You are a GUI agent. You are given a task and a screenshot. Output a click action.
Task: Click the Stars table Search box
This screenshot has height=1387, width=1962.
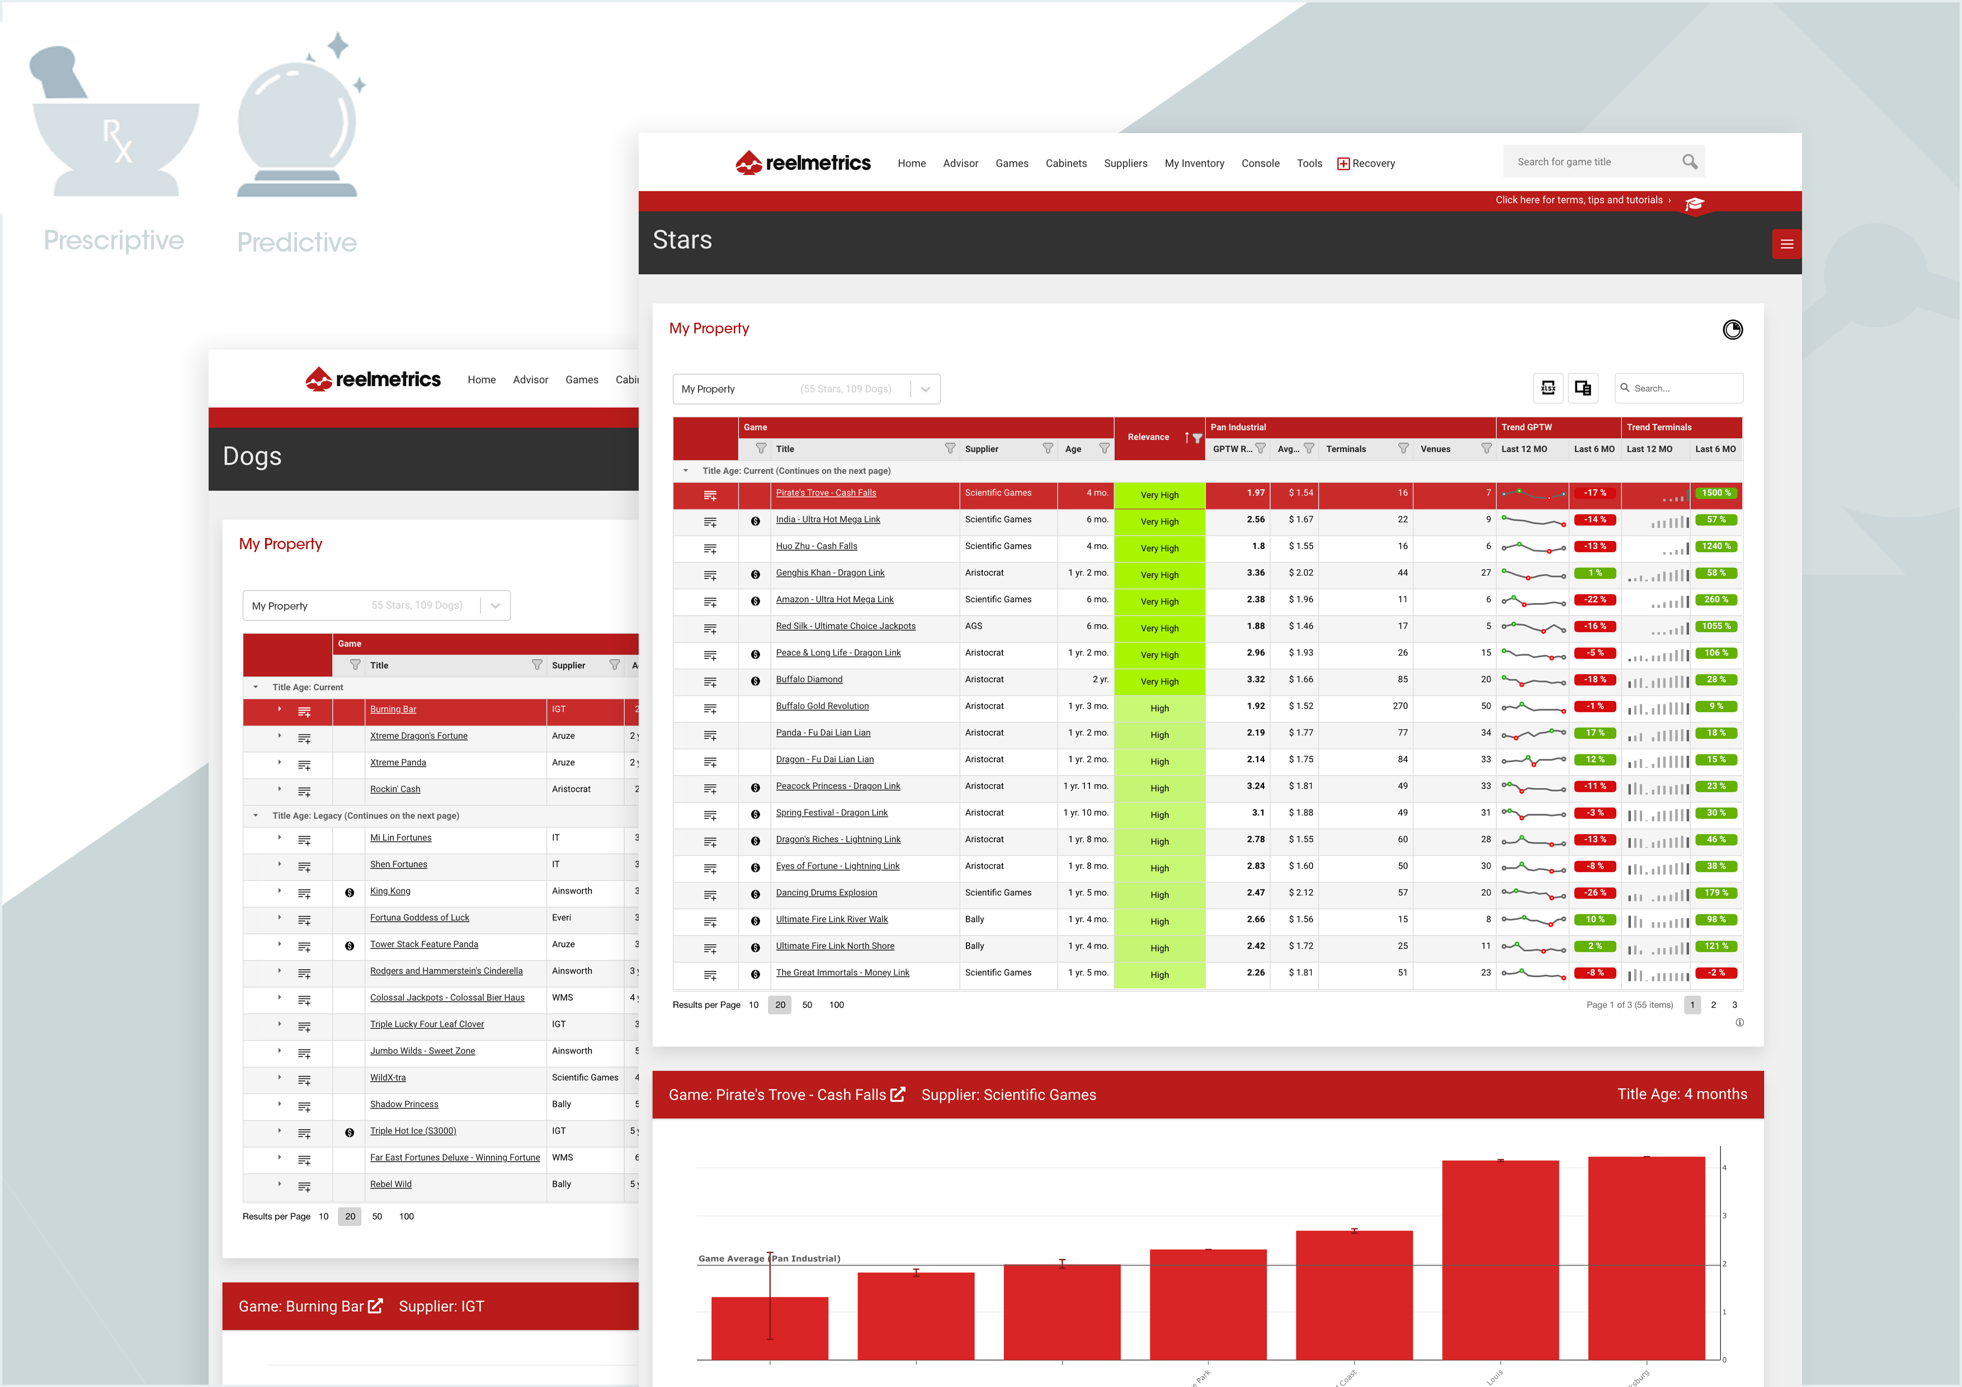pyautogui.click(x=1678, y=388)
